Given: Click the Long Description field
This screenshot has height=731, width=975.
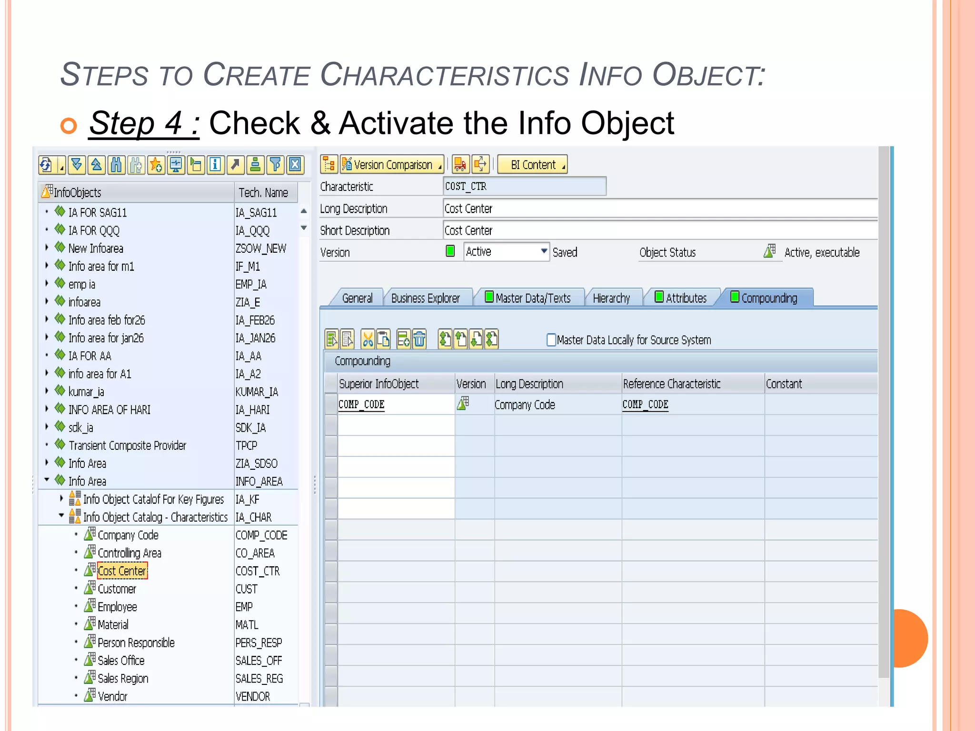Looking at the screenshot, I should [x=660, y=208].
